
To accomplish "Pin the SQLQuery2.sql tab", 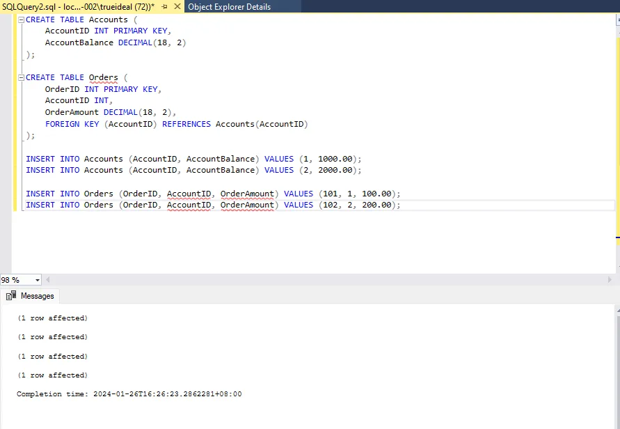I will 165,7.
